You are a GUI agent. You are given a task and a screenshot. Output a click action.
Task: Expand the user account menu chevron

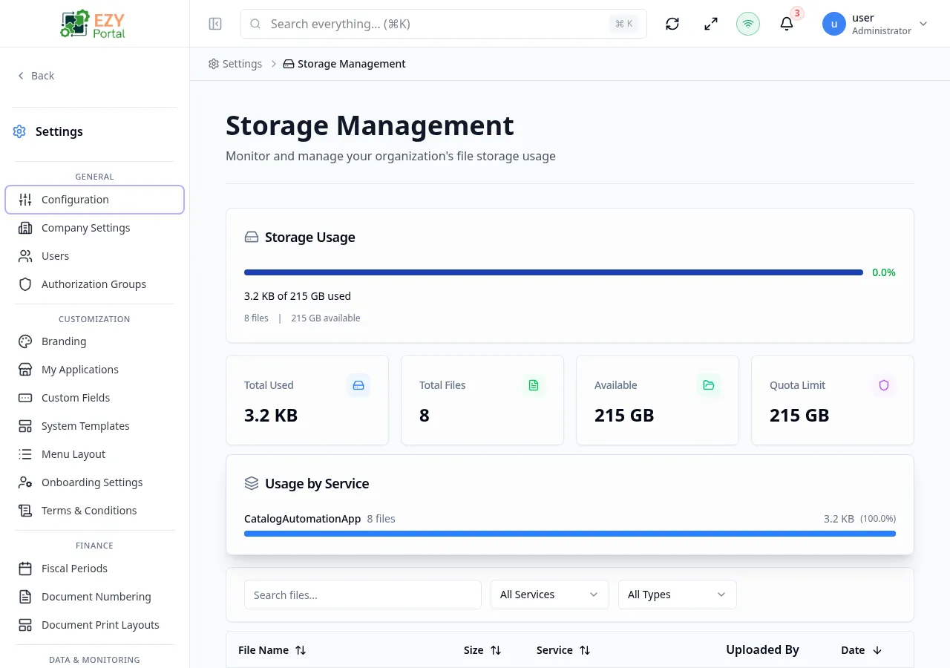tap(923, 24)
